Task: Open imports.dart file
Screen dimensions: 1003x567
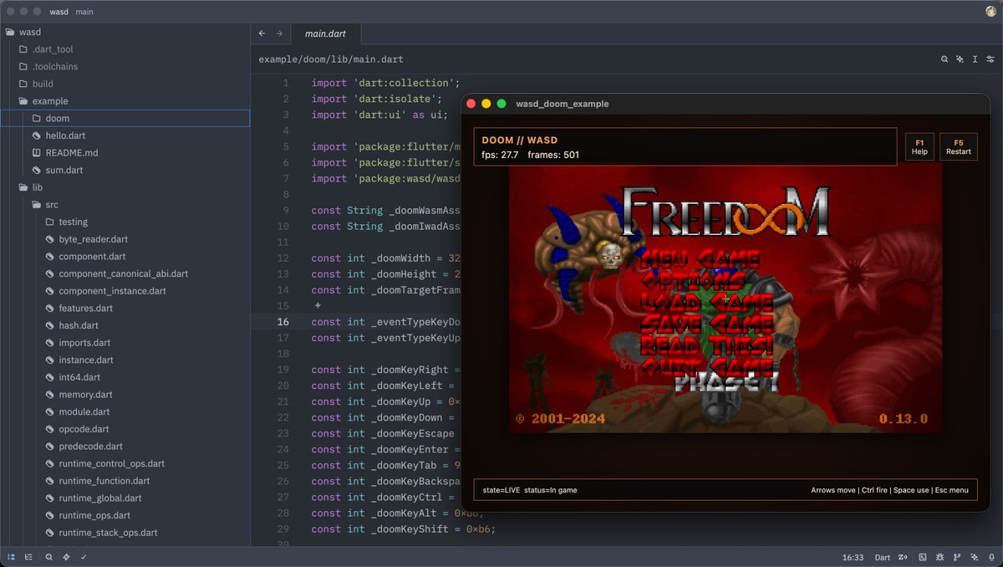Action: (125, 343)
